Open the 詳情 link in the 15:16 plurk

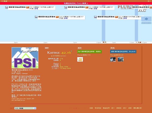pos(36,9)
